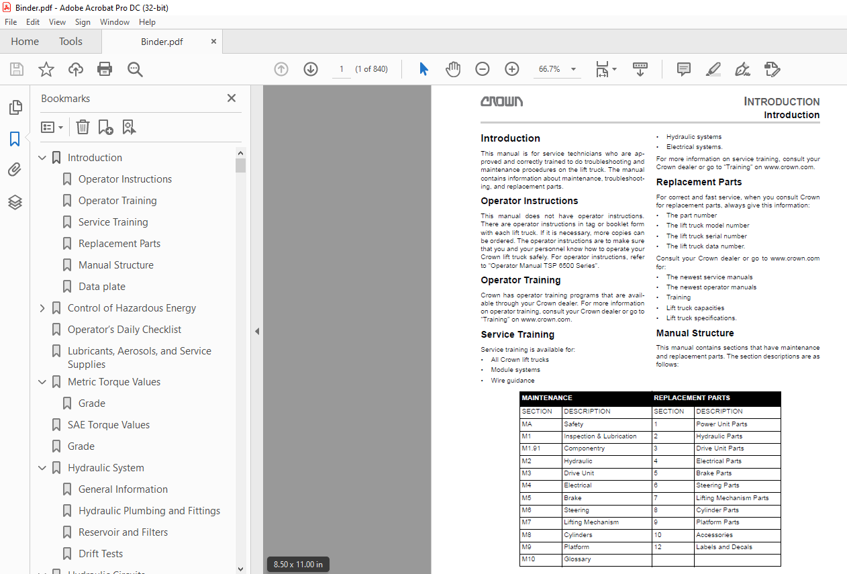
Task: Find current bookmark icon
Action: (x=129, y=127)
